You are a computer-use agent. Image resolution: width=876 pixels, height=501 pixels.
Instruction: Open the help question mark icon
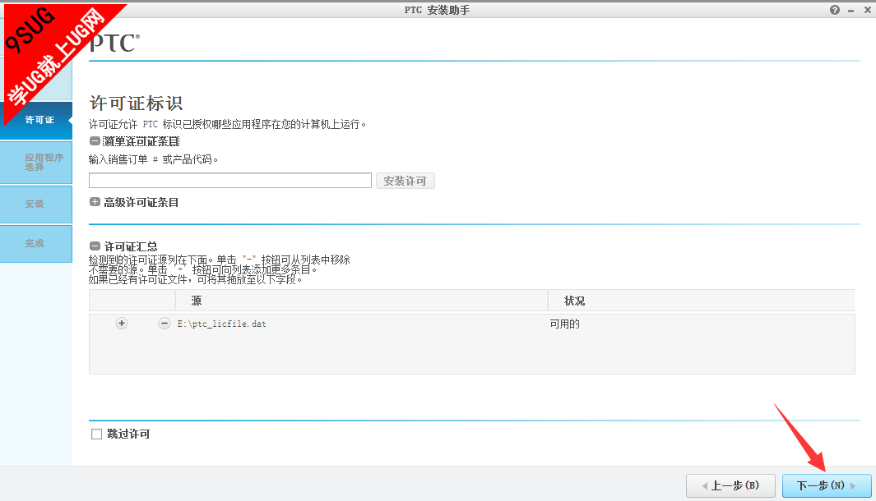835,10
